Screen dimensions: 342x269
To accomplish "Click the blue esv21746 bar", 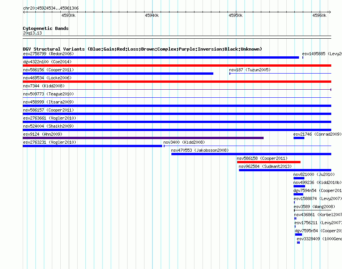I will [x=299, y=138].
